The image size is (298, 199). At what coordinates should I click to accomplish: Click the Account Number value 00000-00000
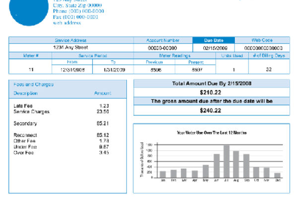[162, 48]
